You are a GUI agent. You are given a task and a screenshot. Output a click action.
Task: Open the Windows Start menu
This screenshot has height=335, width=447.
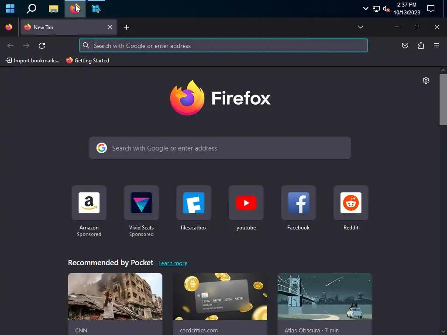pyautogui.click(x=10, y=9)
